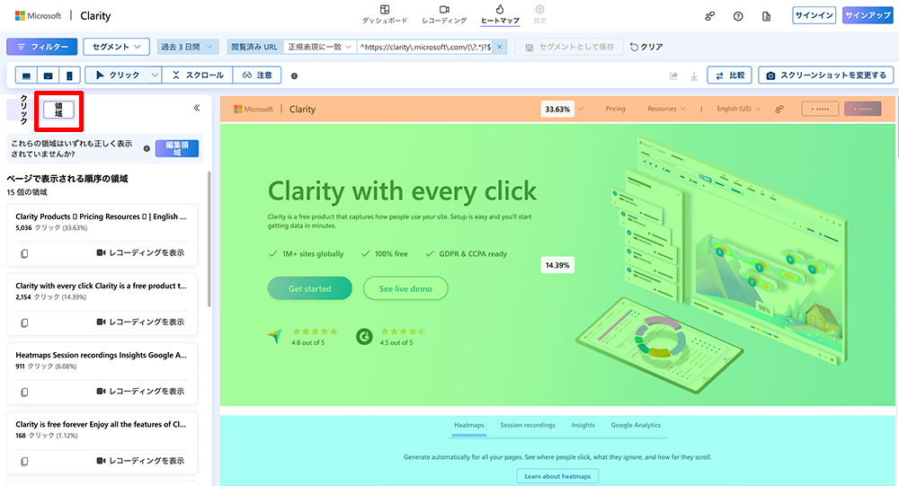
Task: Select the mobile device view icon
Action: pos(68,75)
